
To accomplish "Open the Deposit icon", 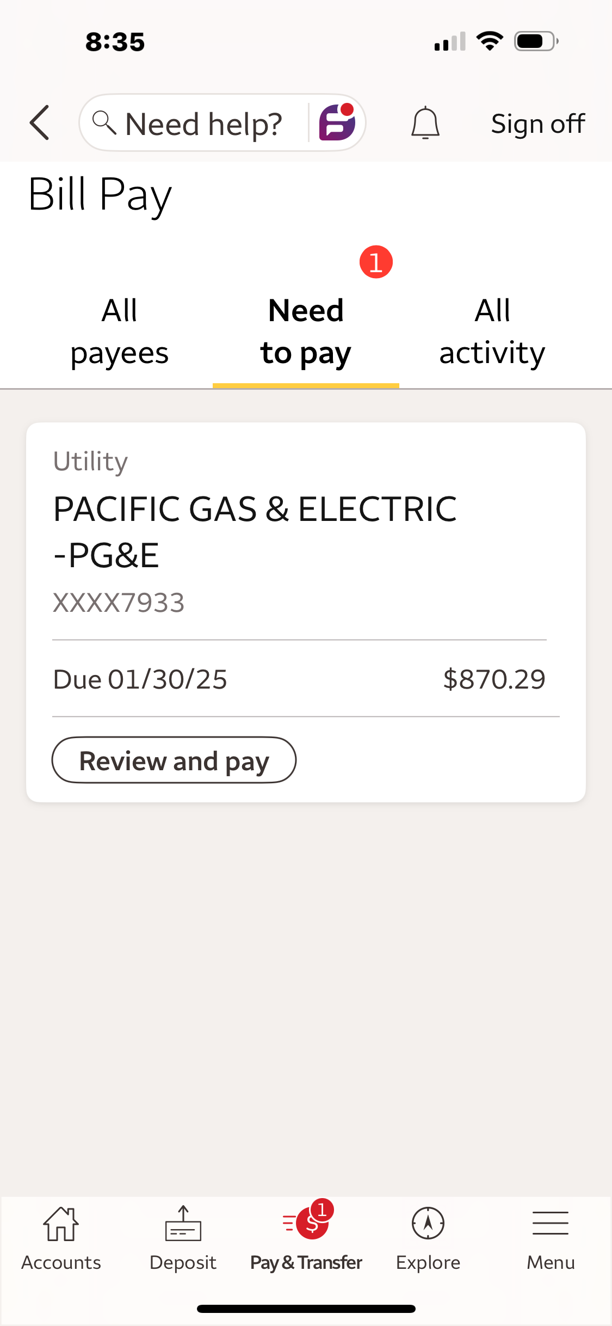I will [183, 1225].
